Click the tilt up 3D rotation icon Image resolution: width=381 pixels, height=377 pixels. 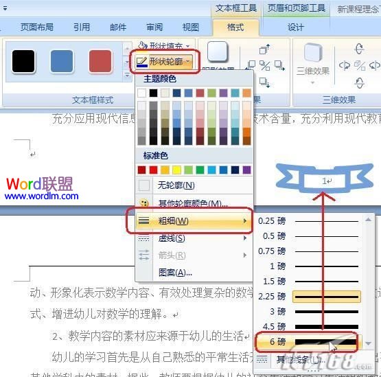click(359, 48)
